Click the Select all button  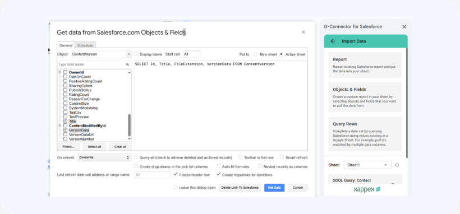point(94,147)
